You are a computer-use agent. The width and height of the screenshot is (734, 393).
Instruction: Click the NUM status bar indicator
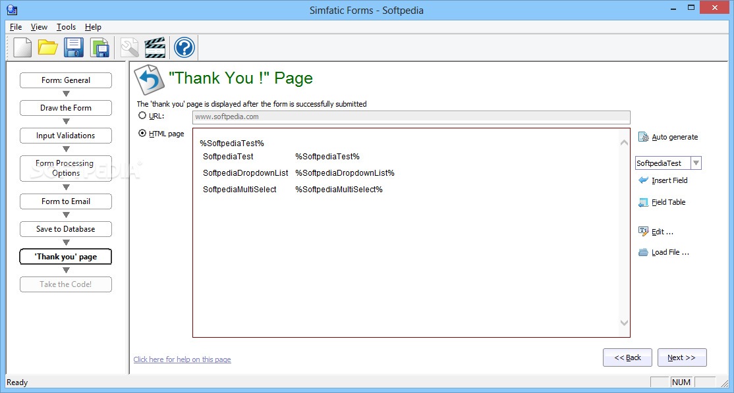click(x=681, y=382)
